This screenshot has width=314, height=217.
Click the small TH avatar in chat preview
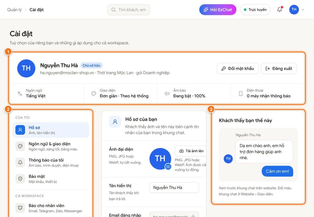(228, 159)
